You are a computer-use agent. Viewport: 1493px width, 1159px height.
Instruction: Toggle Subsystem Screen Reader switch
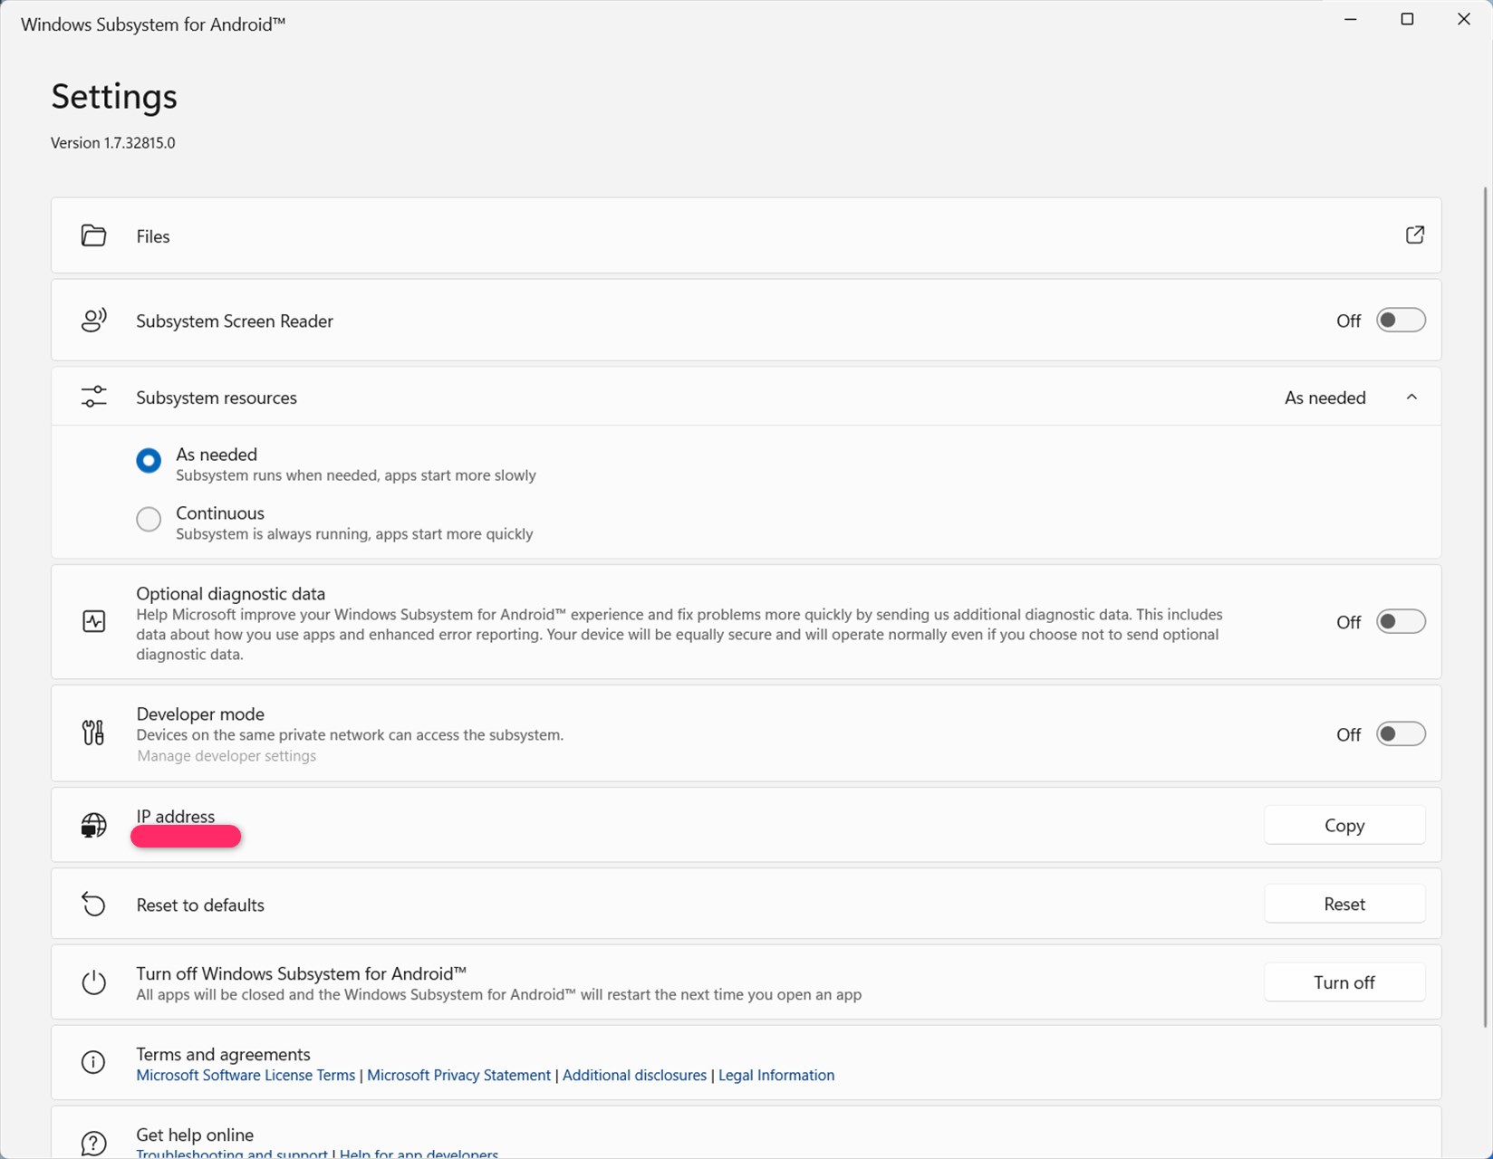pyautogui.click(x=1401, y=321)
